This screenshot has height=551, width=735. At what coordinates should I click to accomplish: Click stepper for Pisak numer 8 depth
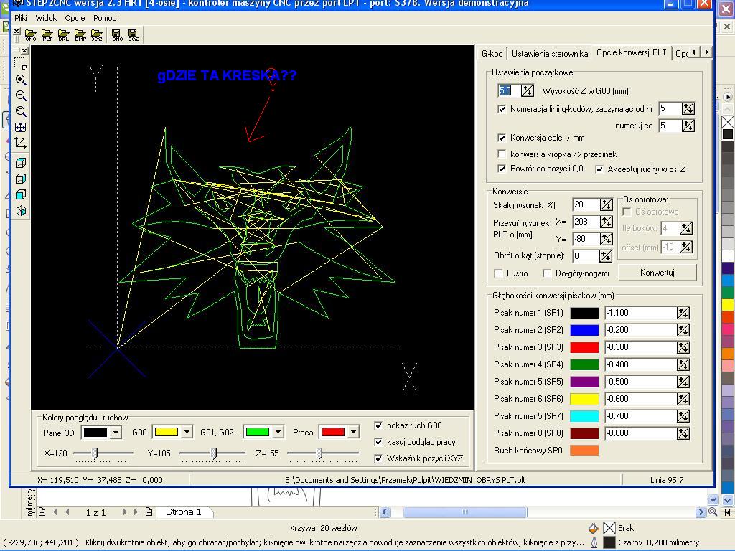(x=683, y=433)
